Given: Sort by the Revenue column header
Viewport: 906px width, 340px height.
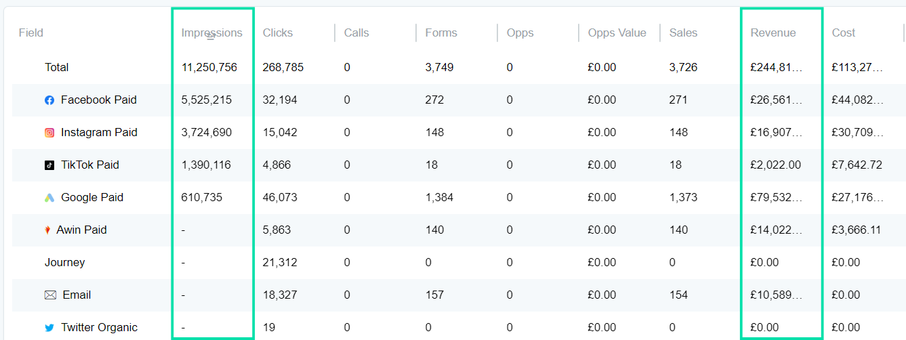Looking at the screenshot, I should (x=773, y=33).
